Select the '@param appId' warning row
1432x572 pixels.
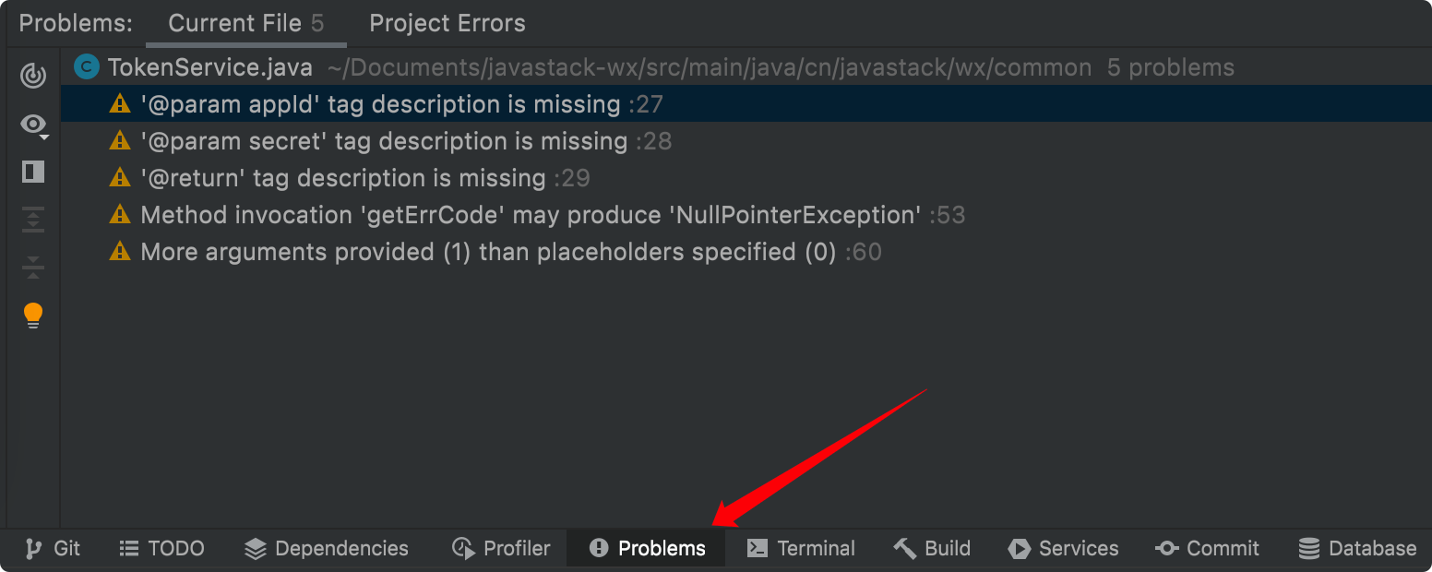point(746,104)
